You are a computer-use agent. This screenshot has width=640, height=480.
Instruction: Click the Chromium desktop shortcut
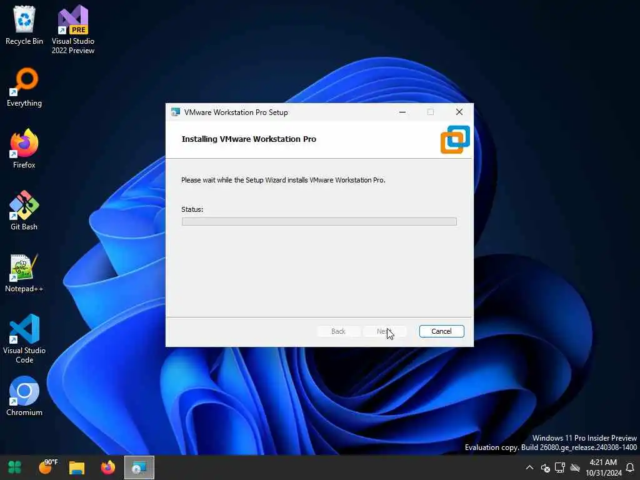point(24,396)
